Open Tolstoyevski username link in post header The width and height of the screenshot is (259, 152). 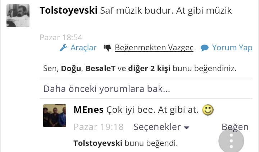tap(68, 11)
